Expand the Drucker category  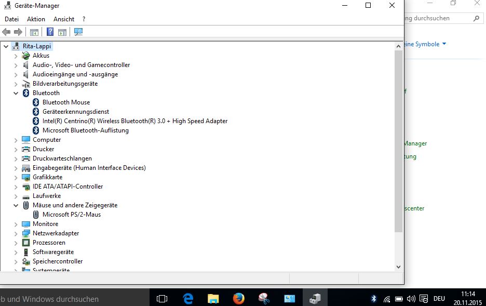(16, 150)
